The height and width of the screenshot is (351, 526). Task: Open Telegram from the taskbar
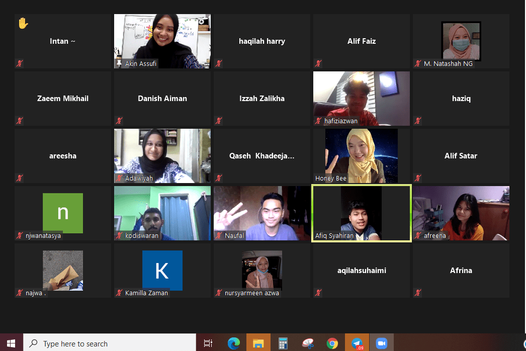point(357,343)
